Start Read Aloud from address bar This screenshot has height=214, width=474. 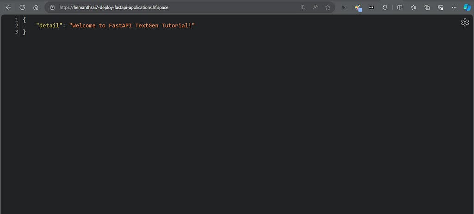pyautogui.click(x=315, y=7)
